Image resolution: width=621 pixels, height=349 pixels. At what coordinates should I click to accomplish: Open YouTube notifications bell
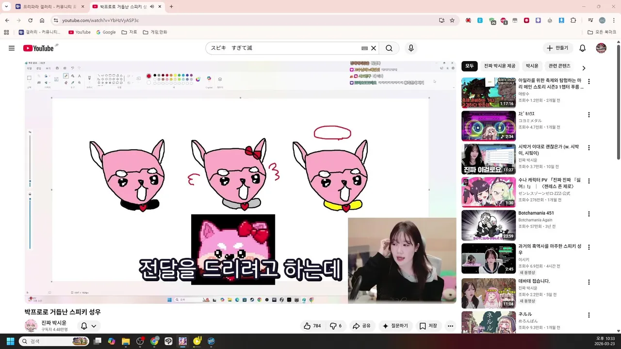583,48
